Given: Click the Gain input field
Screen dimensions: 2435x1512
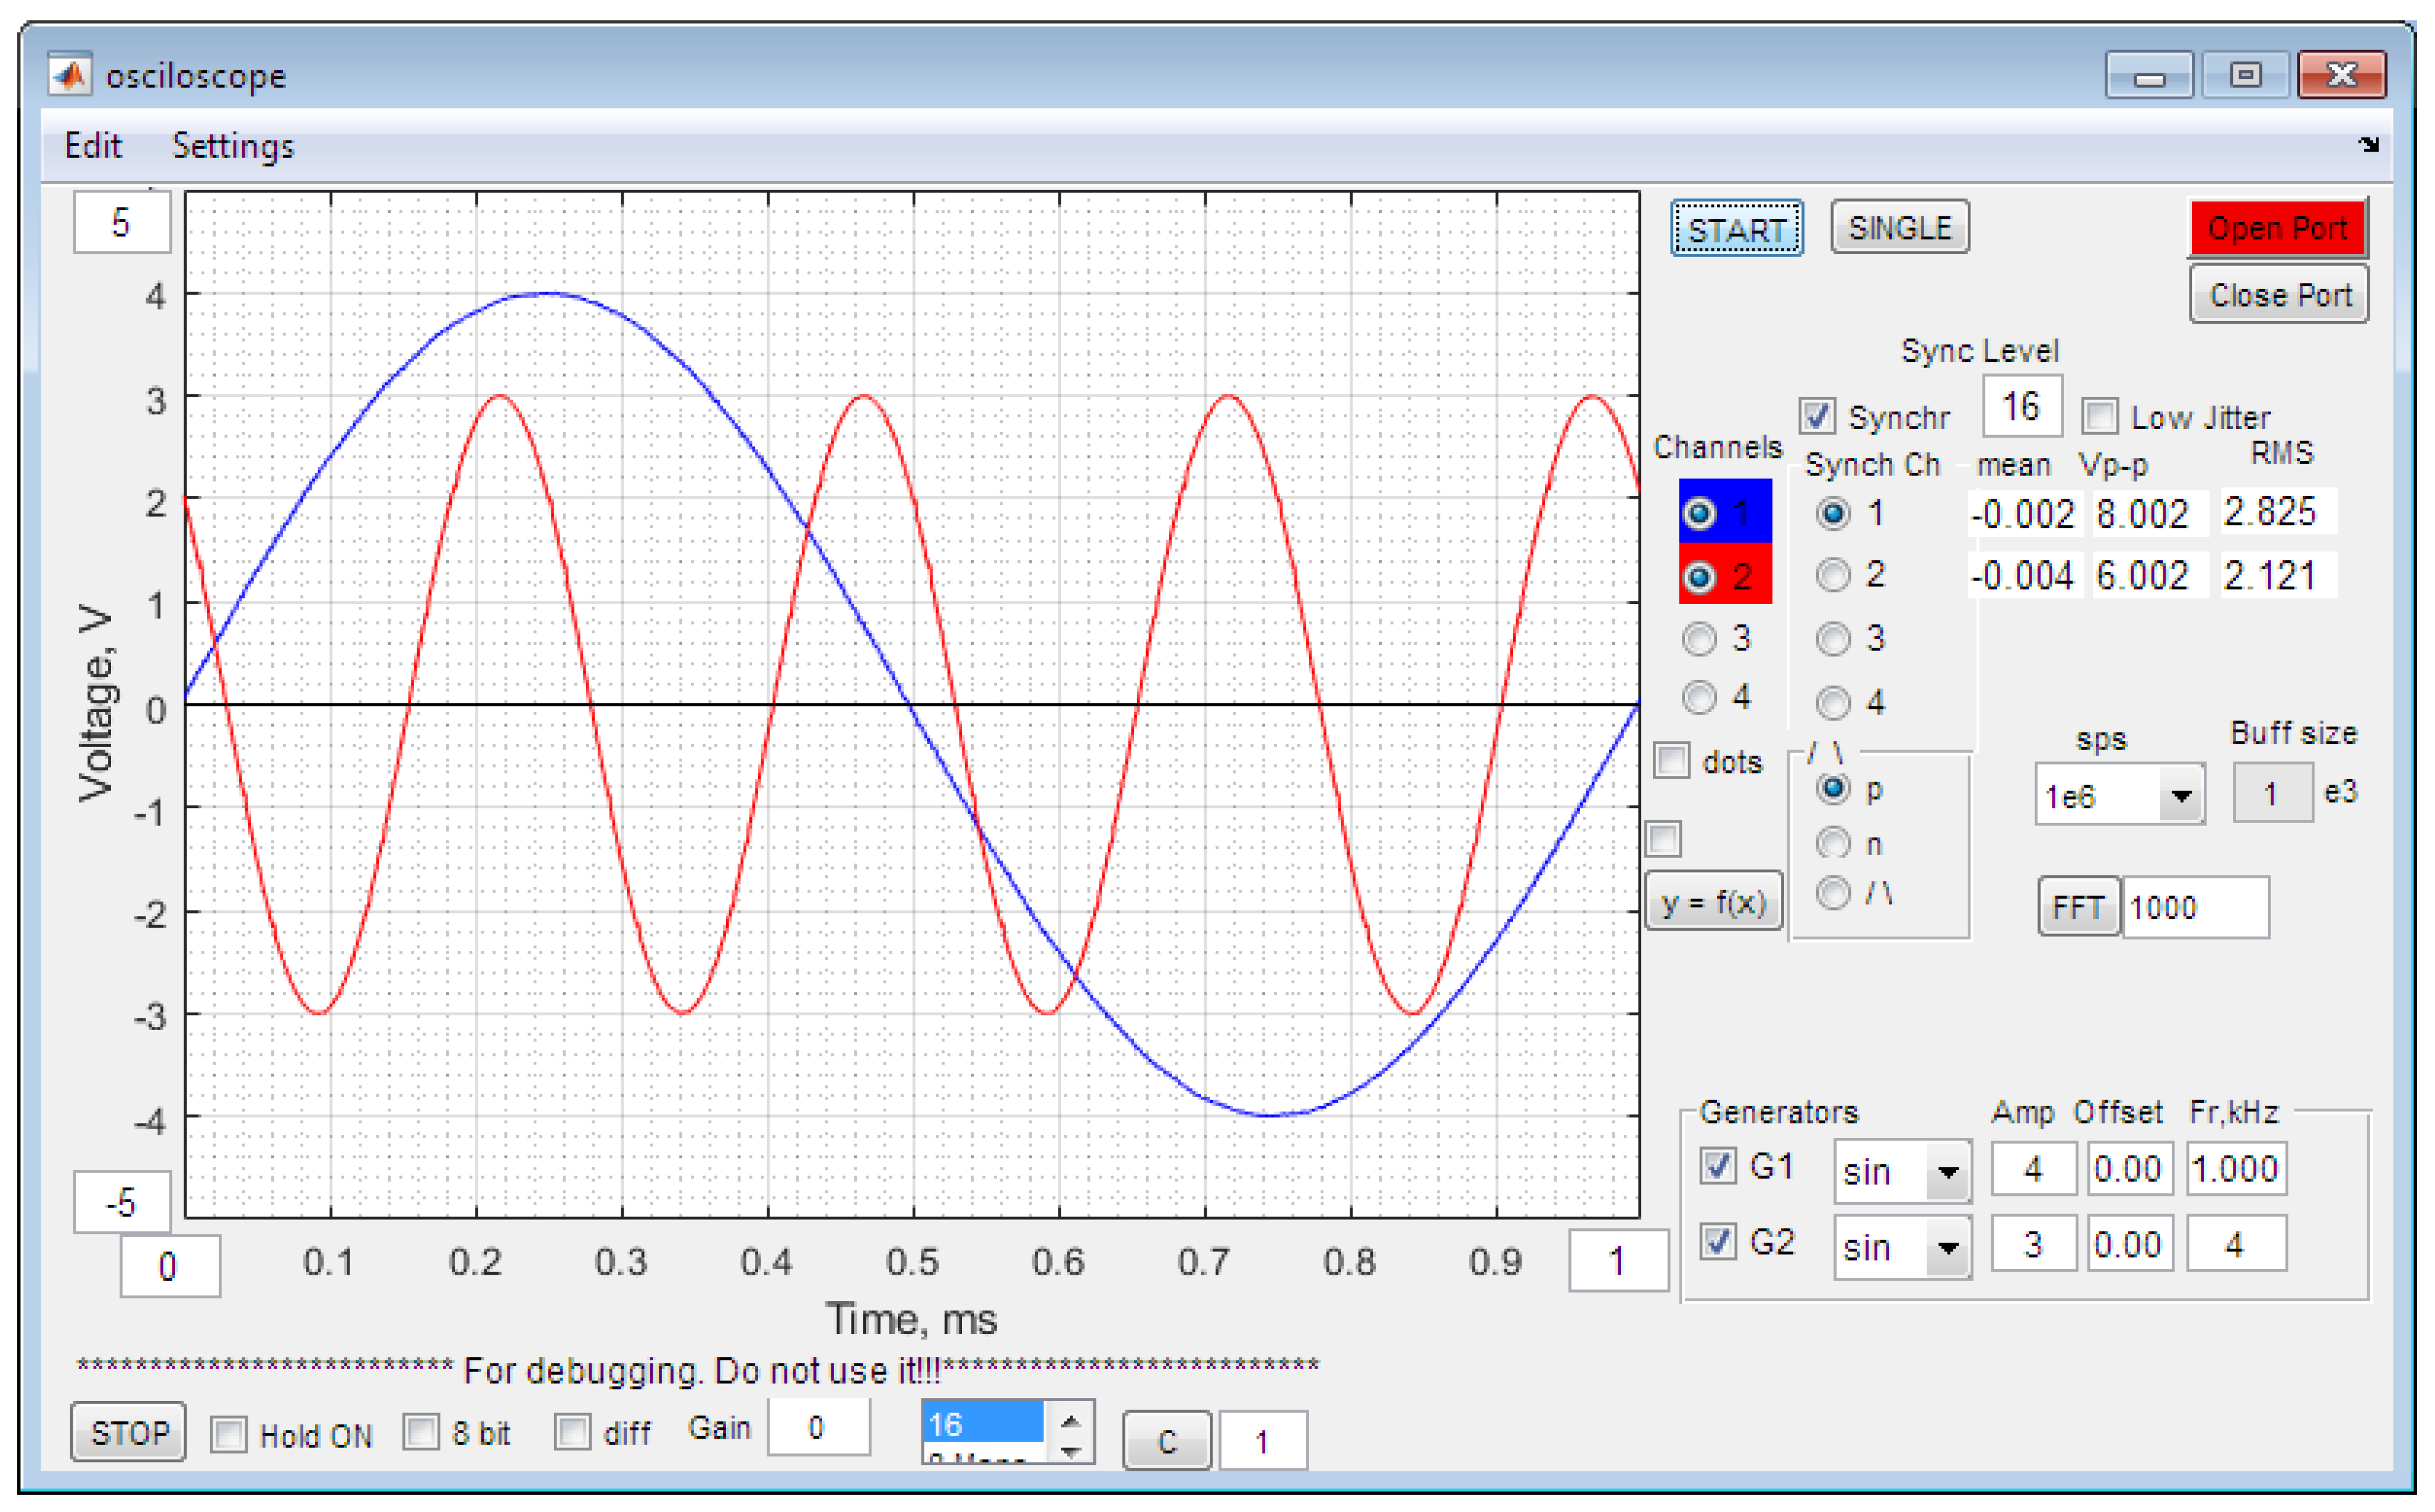Looking at the screenshot, I should click(818, 1427).
